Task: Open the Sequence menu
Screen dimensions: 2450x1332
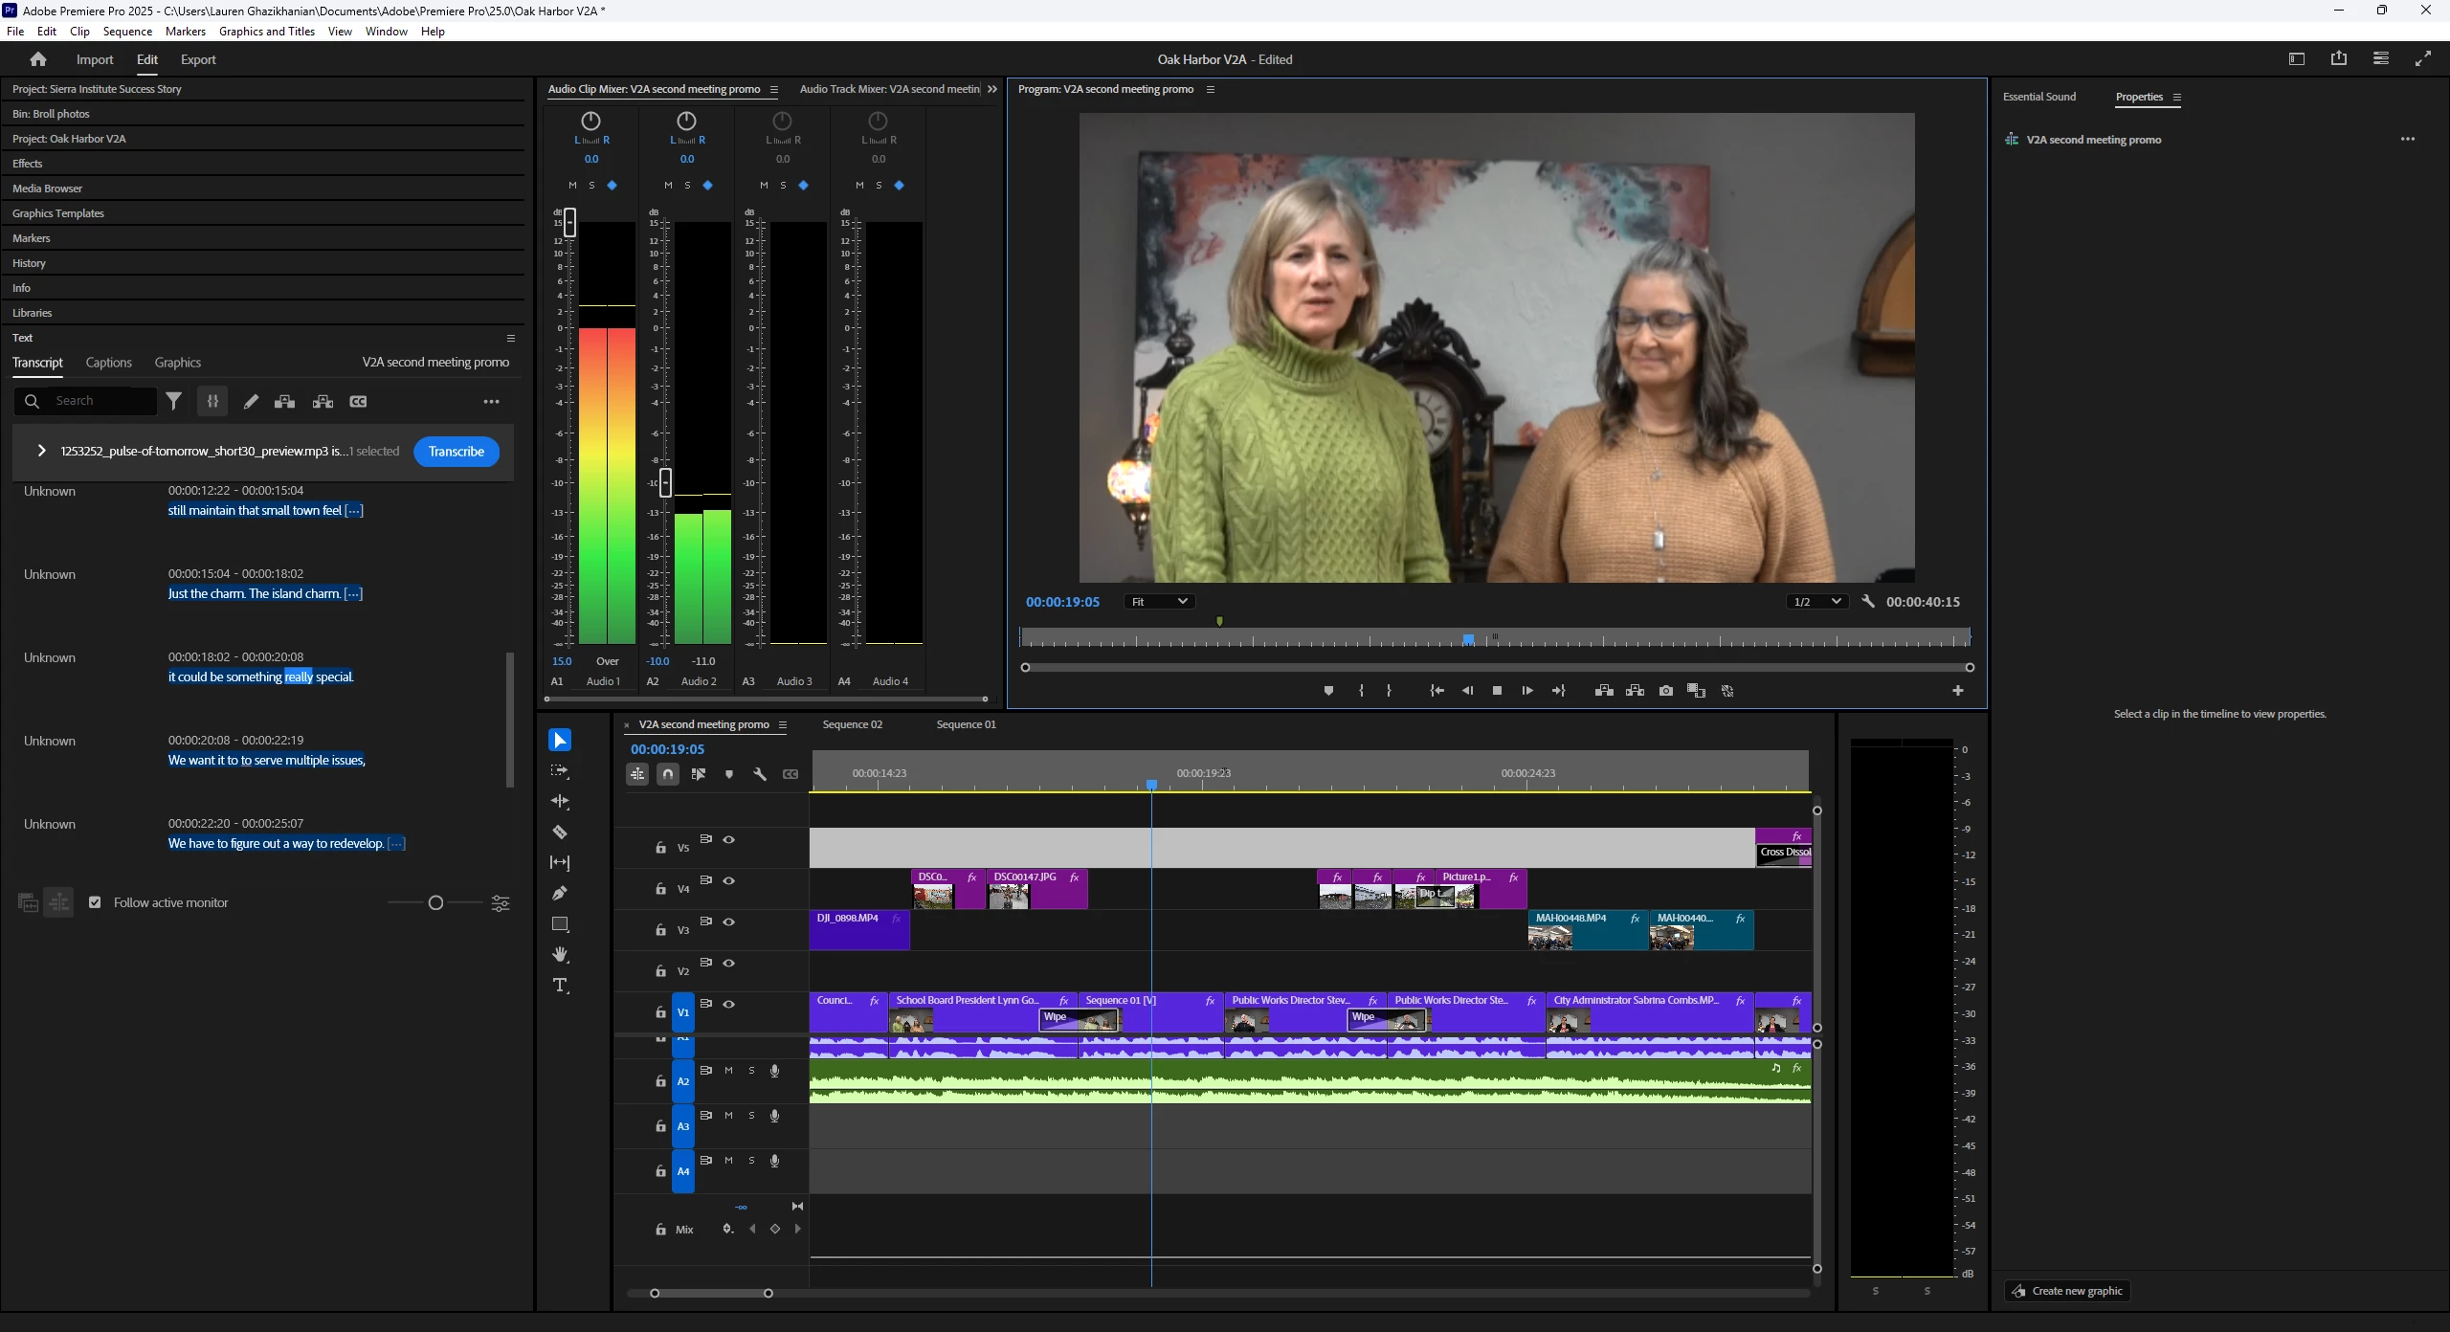Action: (x=127, y=32)
